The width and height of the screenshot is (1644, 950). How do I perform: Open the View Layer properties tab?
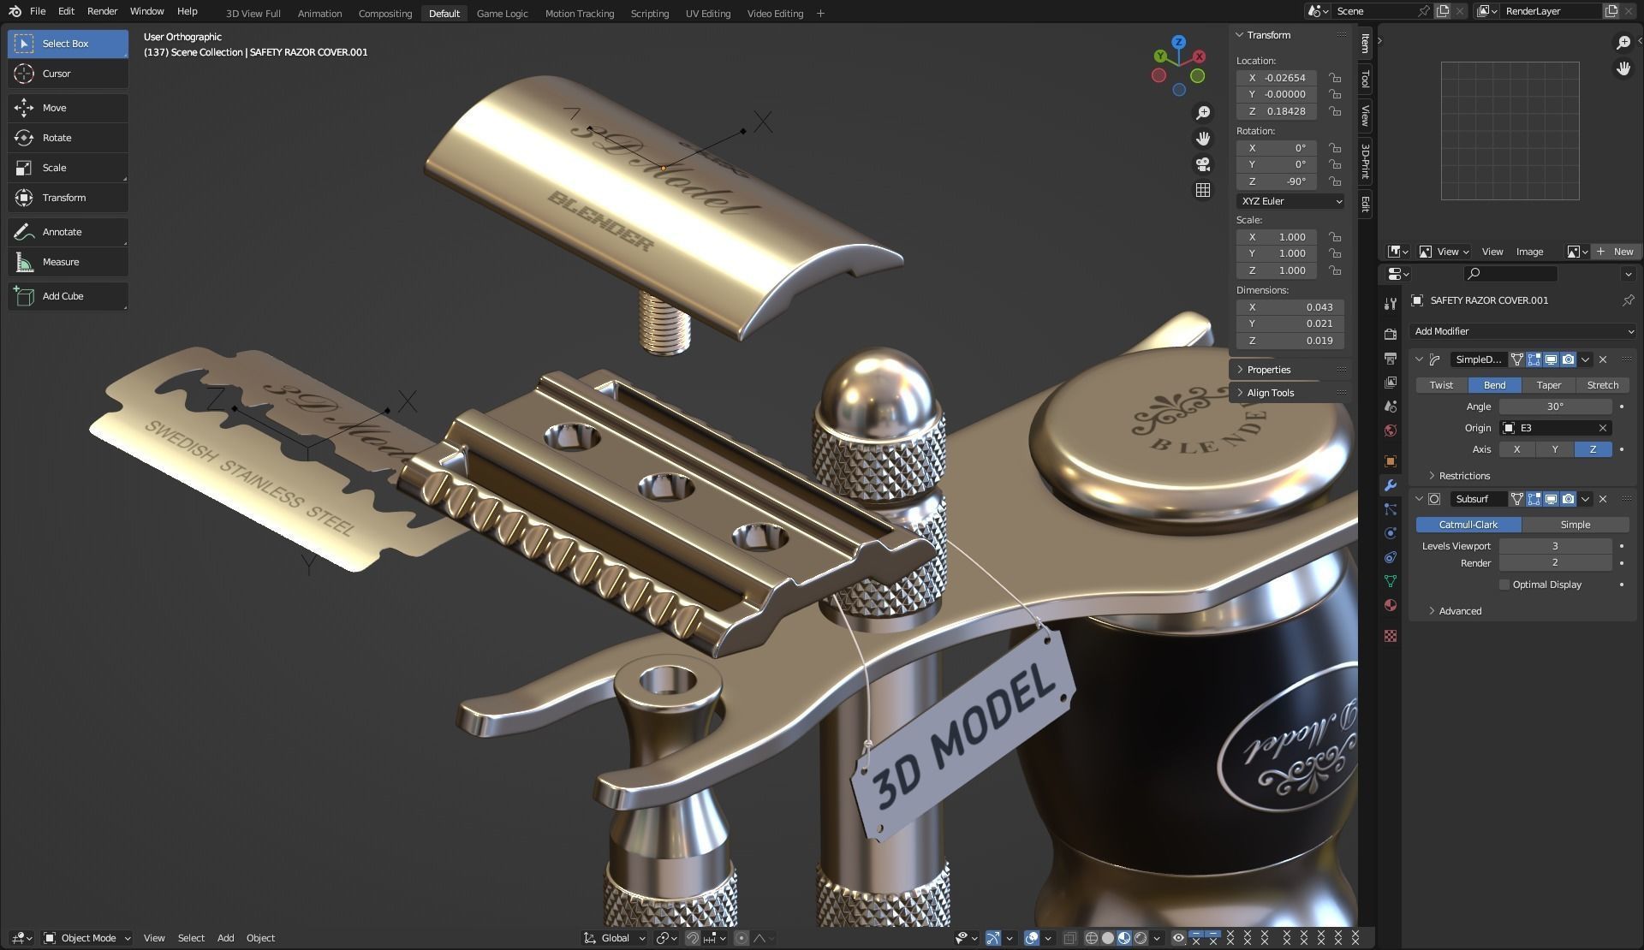coord(1391,382)
